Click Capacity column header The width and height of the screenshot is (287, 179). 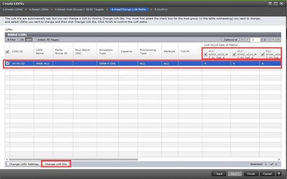coord(128,51)
